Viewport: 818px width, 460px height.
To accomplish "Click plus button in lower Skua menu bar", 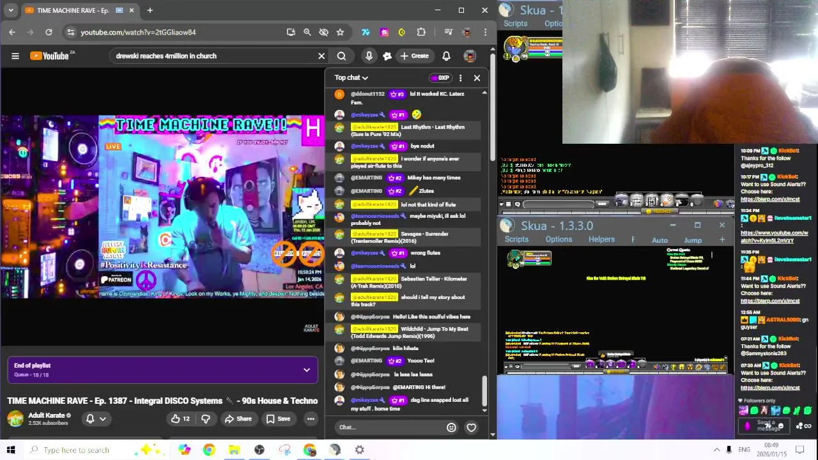I will pos(722,240).
